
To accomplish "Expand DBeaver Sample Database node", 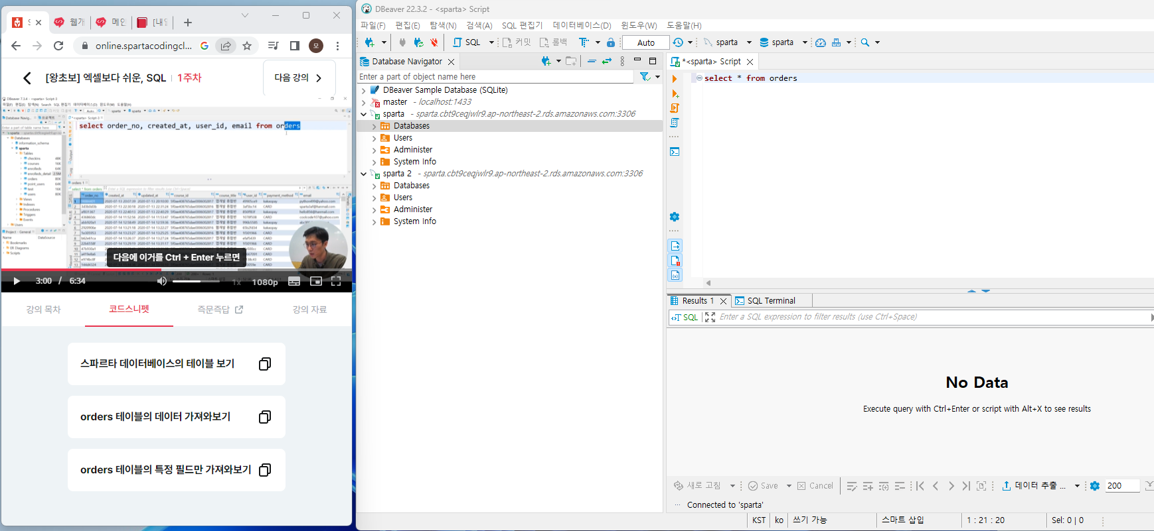I will (363, 90).
